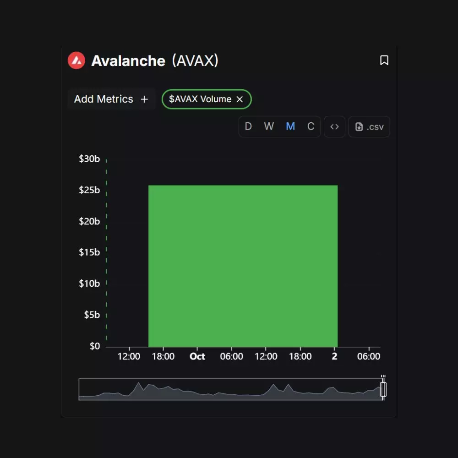Viewport: 458px width, 458px height.
Task: Remove the $AVAX Volume metric chip
Action: pos(240,99)
